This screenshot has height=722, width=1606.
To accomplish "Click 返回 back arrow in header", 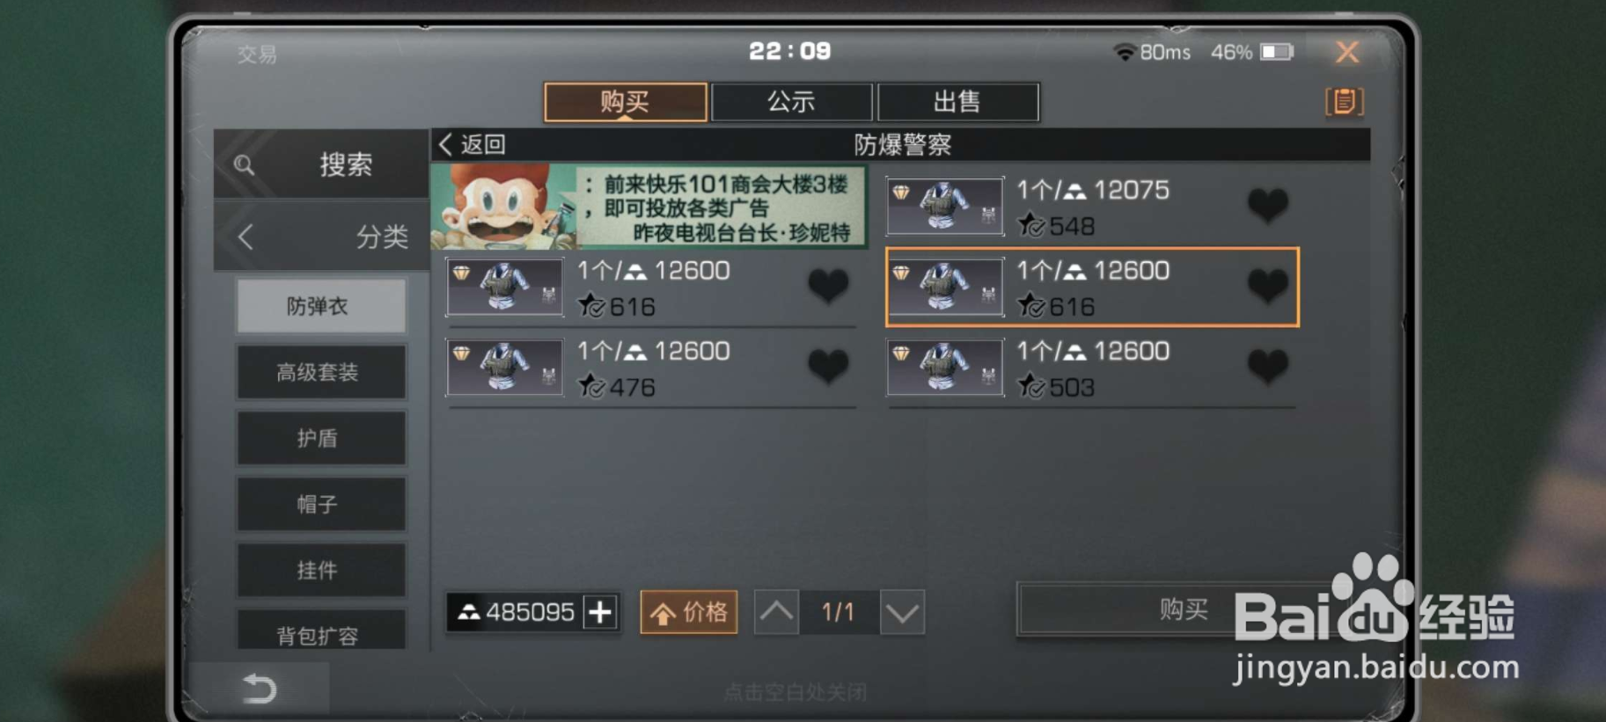I will (x=473, y=144).
